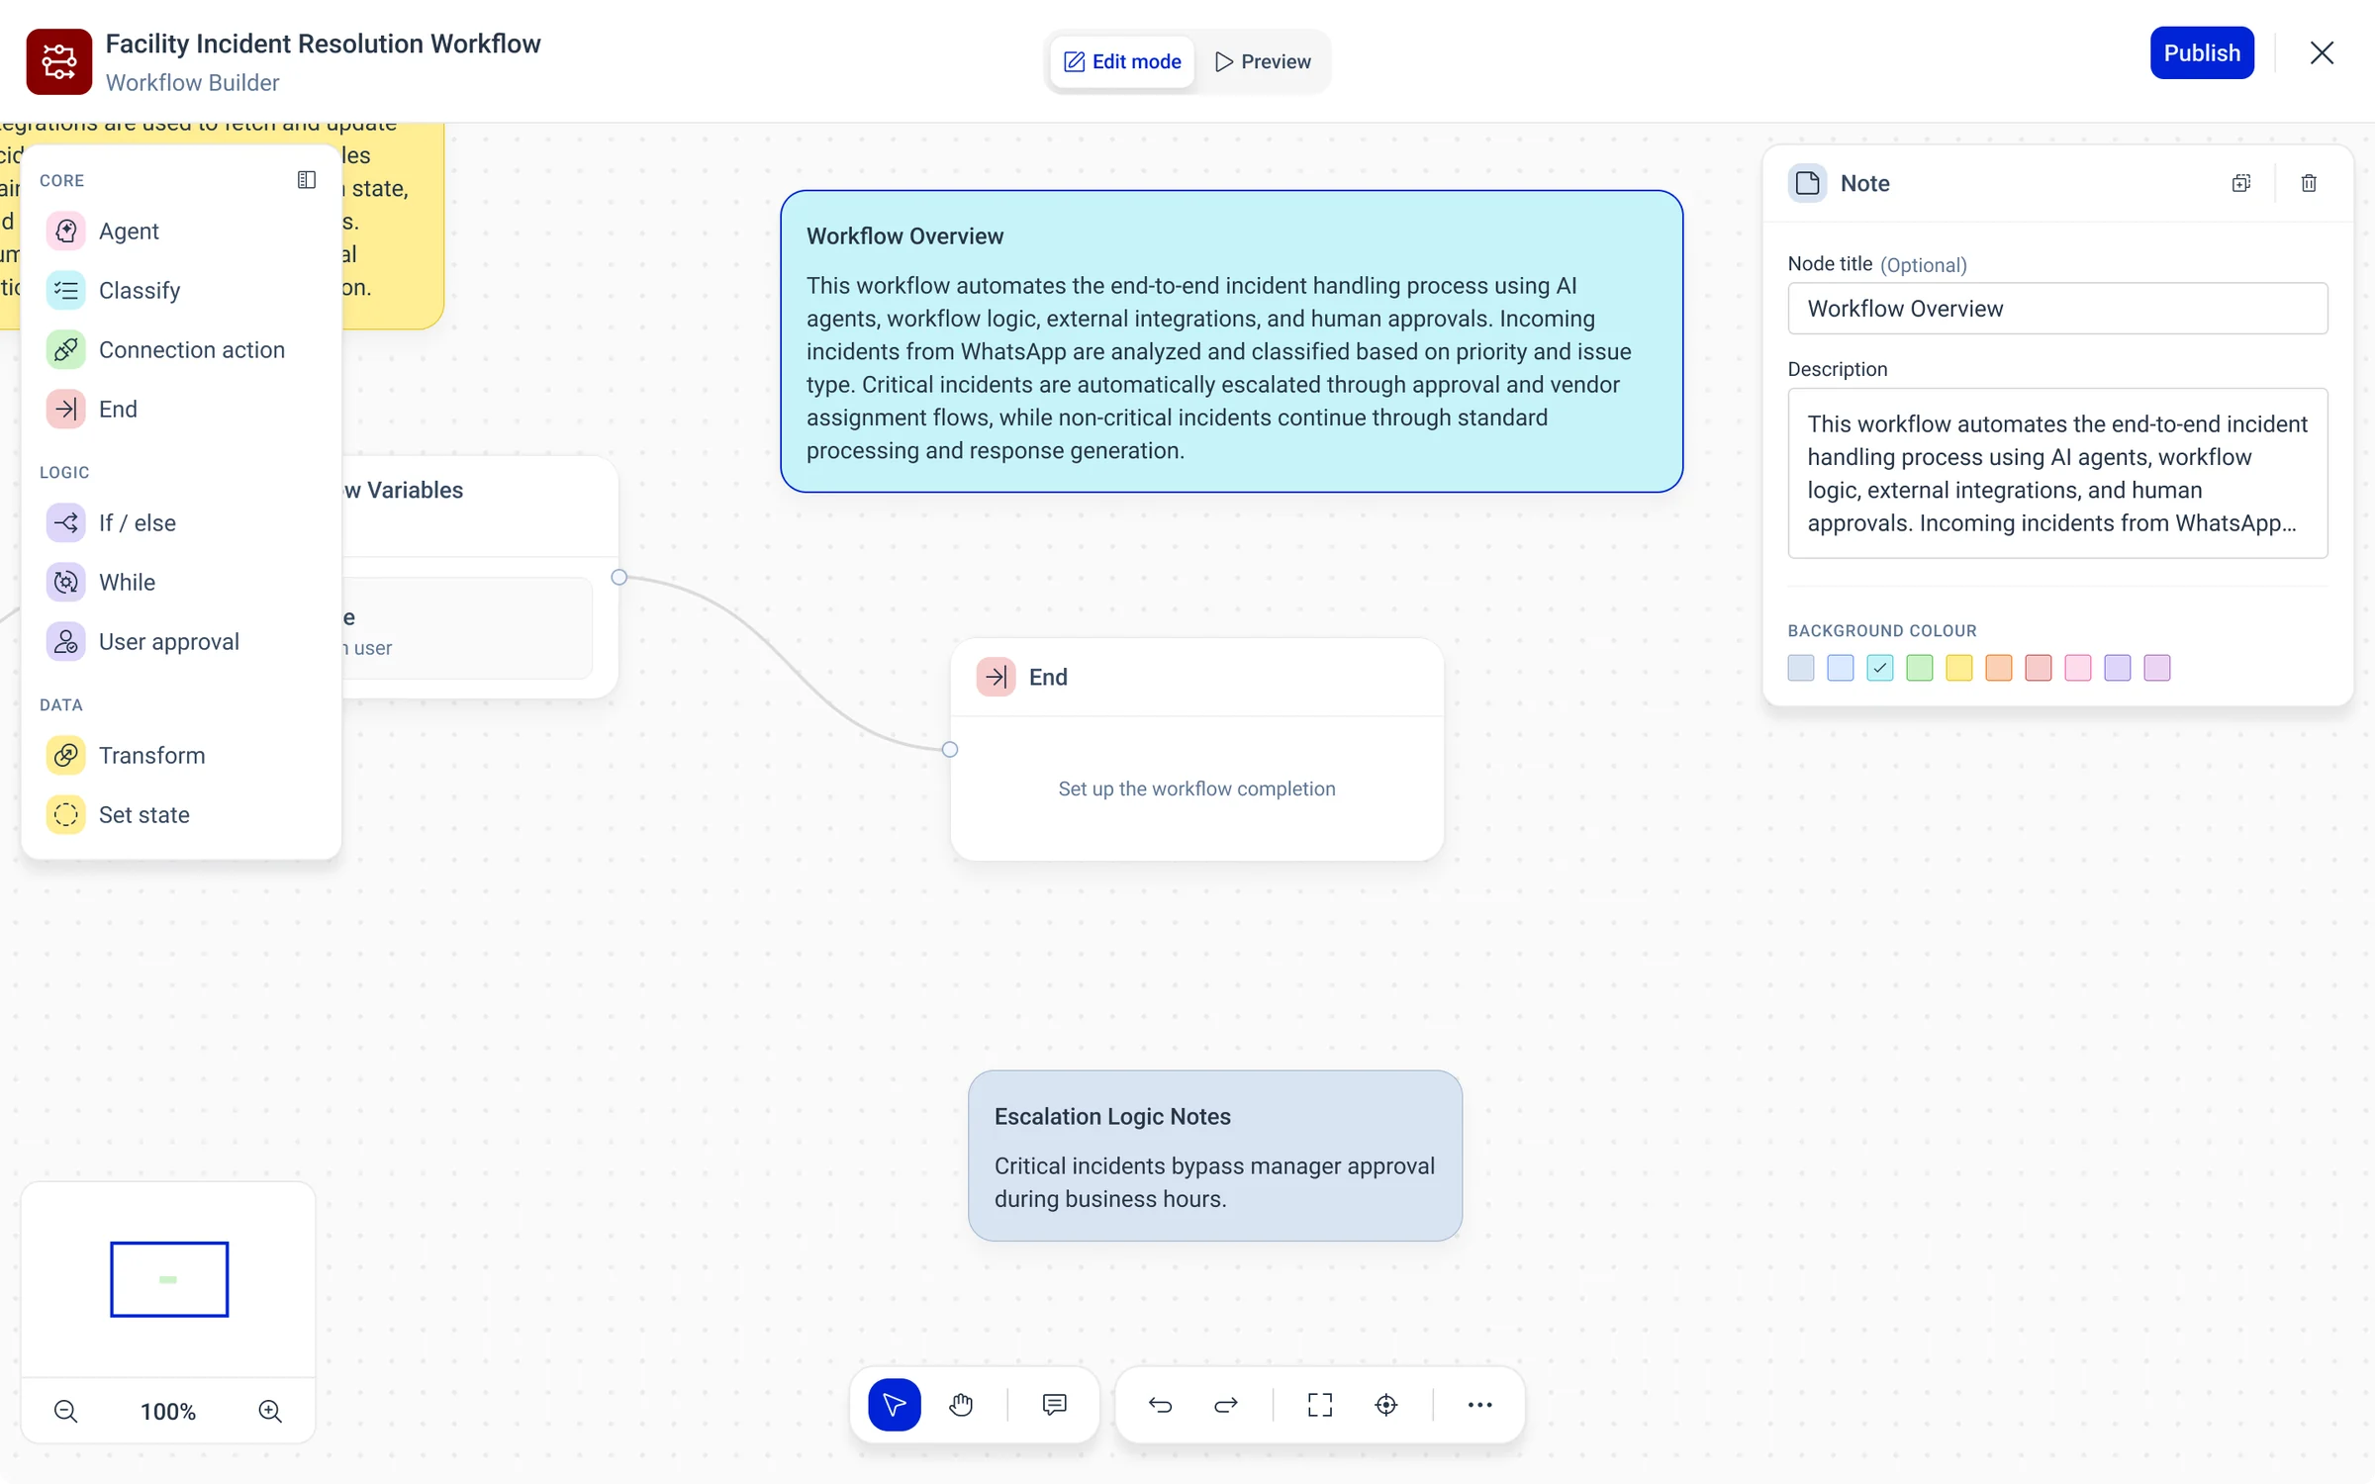Click the 100% zoom level value
This screenshot has height=1484, width=2375.
point(168,1412)
